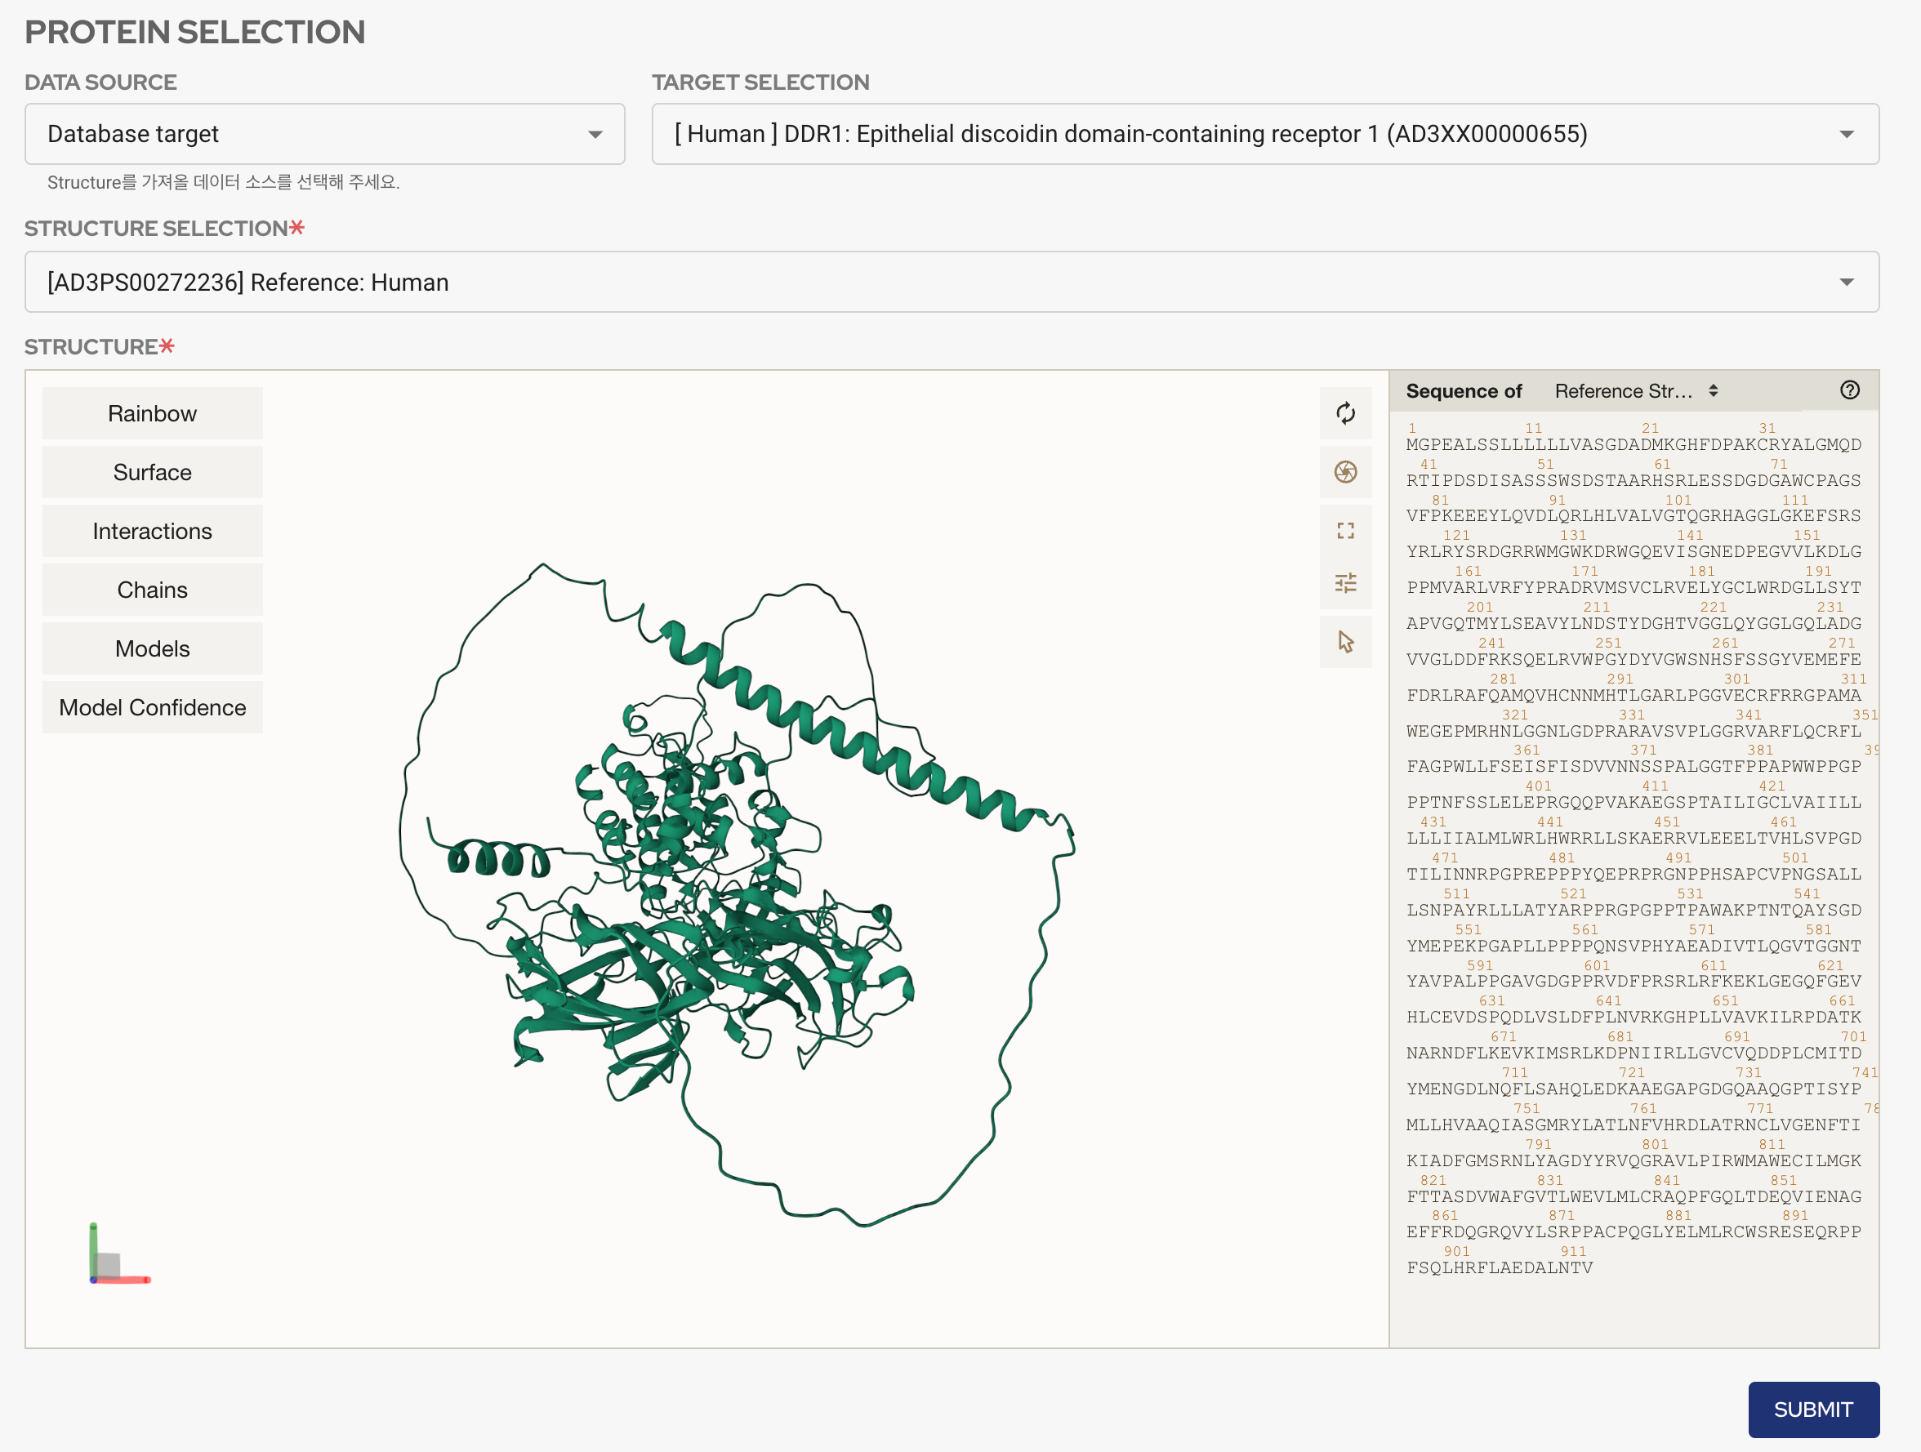Click the reset camera view icon

click(x=1345, y=413)
